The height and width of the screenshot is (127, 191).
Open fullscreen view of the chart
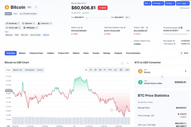[x=122, y=63]
